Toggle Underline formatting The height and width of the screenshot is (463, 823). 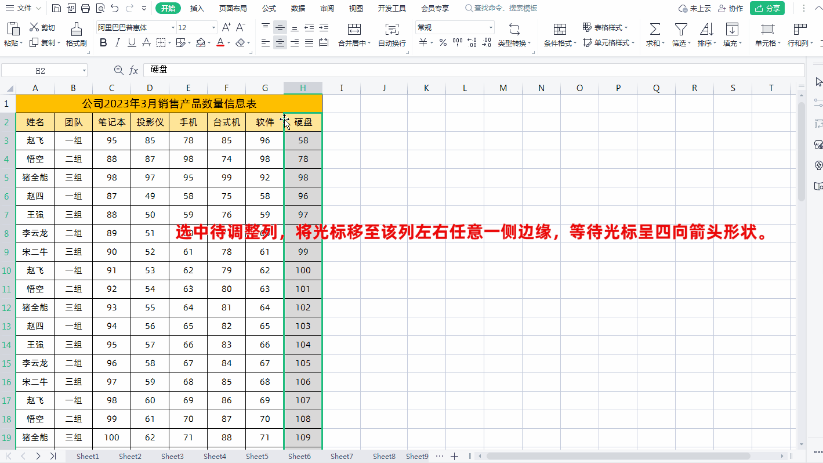(x=132, y=42)
